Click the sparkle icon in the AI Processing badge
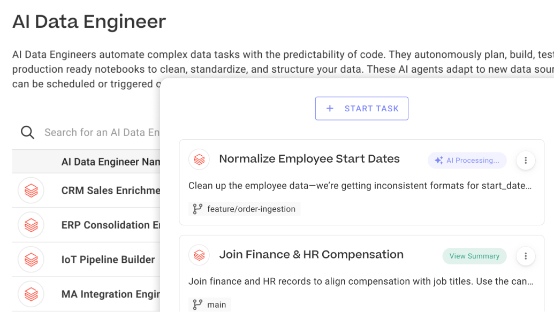The height and width of the screenshot is (312, 554). (439, 160)
